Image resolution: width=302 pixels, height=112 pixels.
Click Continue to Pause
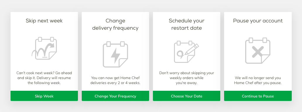click(x=258, y=96)
